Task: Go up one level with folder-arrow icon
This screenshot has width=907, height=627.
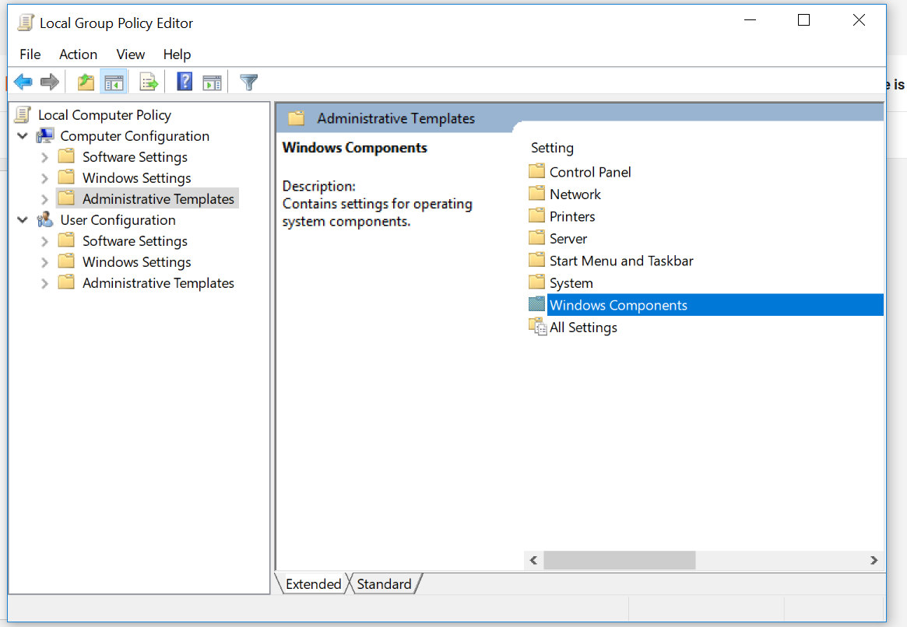Action: (86, 82)
